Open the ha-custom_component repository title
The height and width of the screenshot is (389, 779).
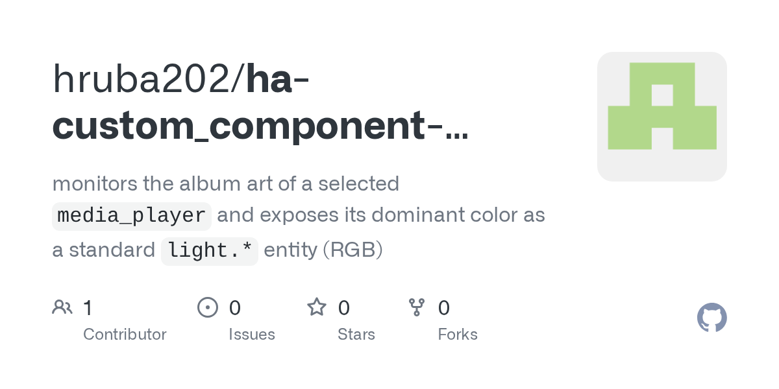coord(260,102)
